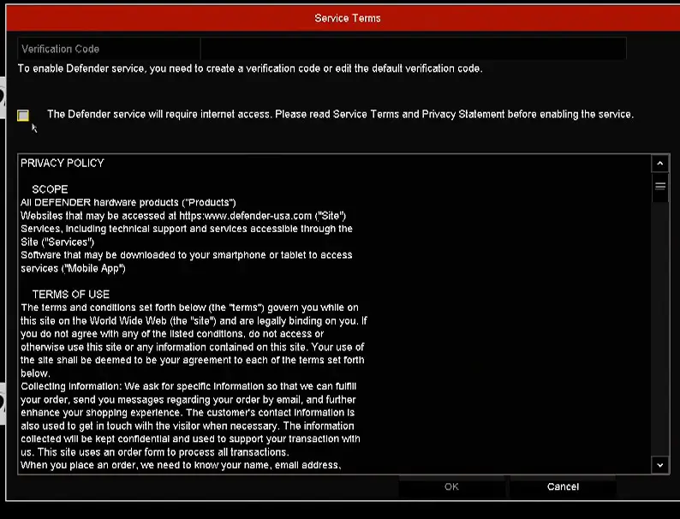This screenshot has width=680, height=519.
Task: Click the 'All DEFENDER hardware products' line
Action: 128,203
